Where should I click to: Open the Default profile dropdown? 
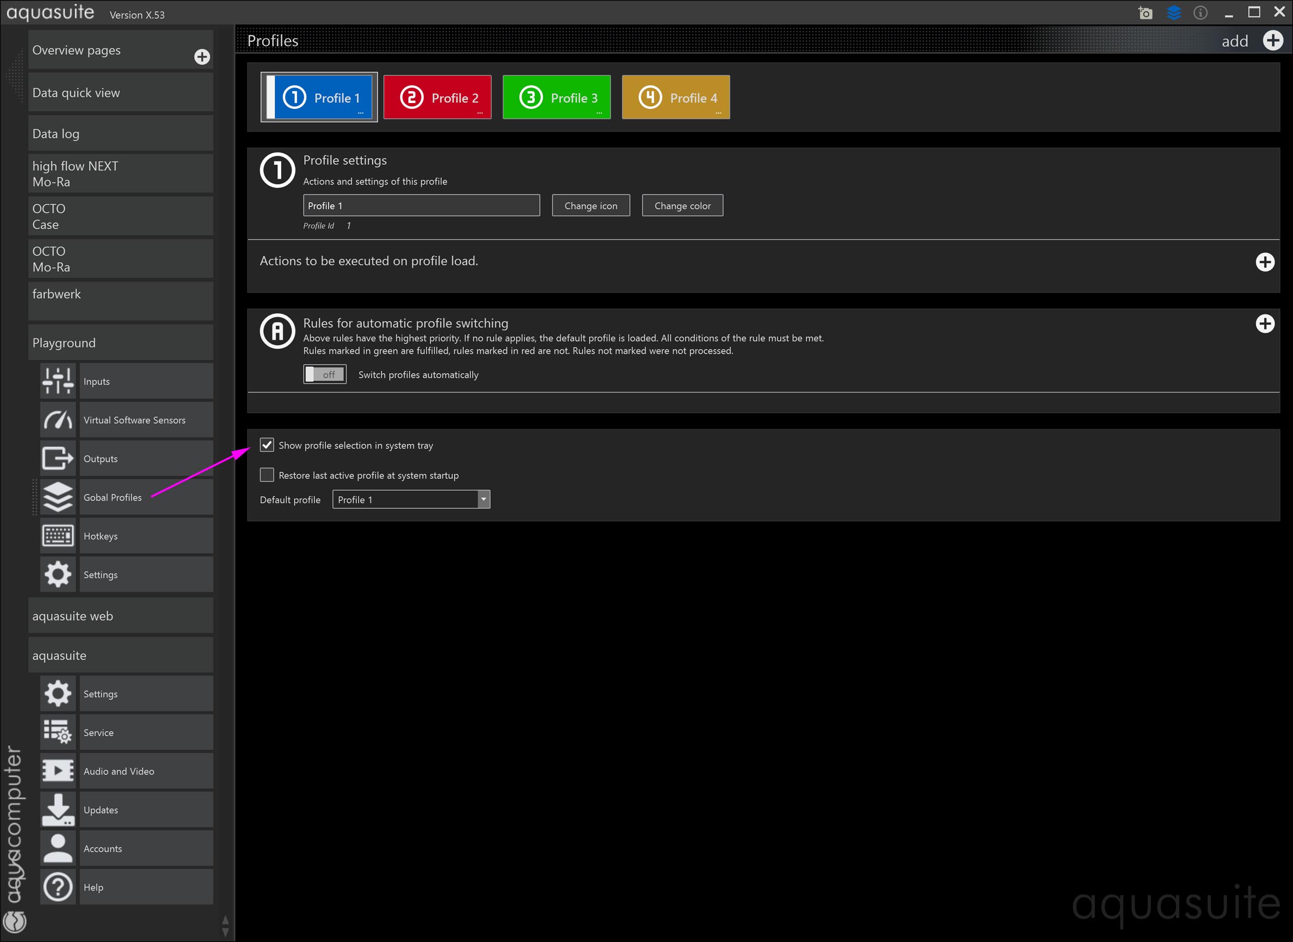[483, 499]
